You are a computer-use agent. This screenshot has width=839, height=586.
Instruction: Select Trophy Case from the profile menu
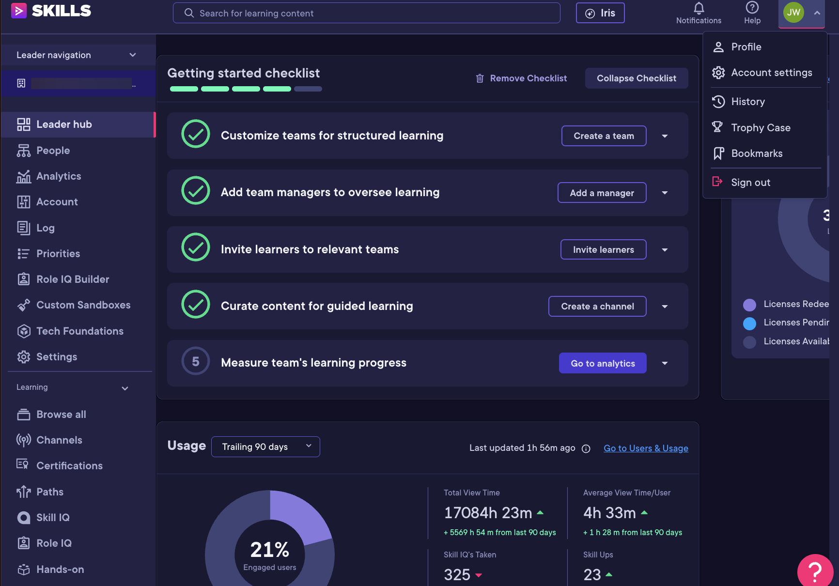[761, 128]
